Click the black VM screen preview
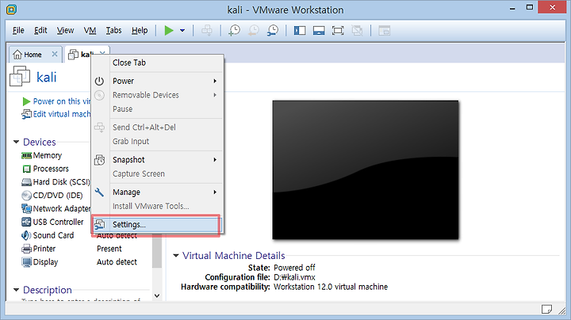This screenshot has width=571, height=320. point(366,170)
